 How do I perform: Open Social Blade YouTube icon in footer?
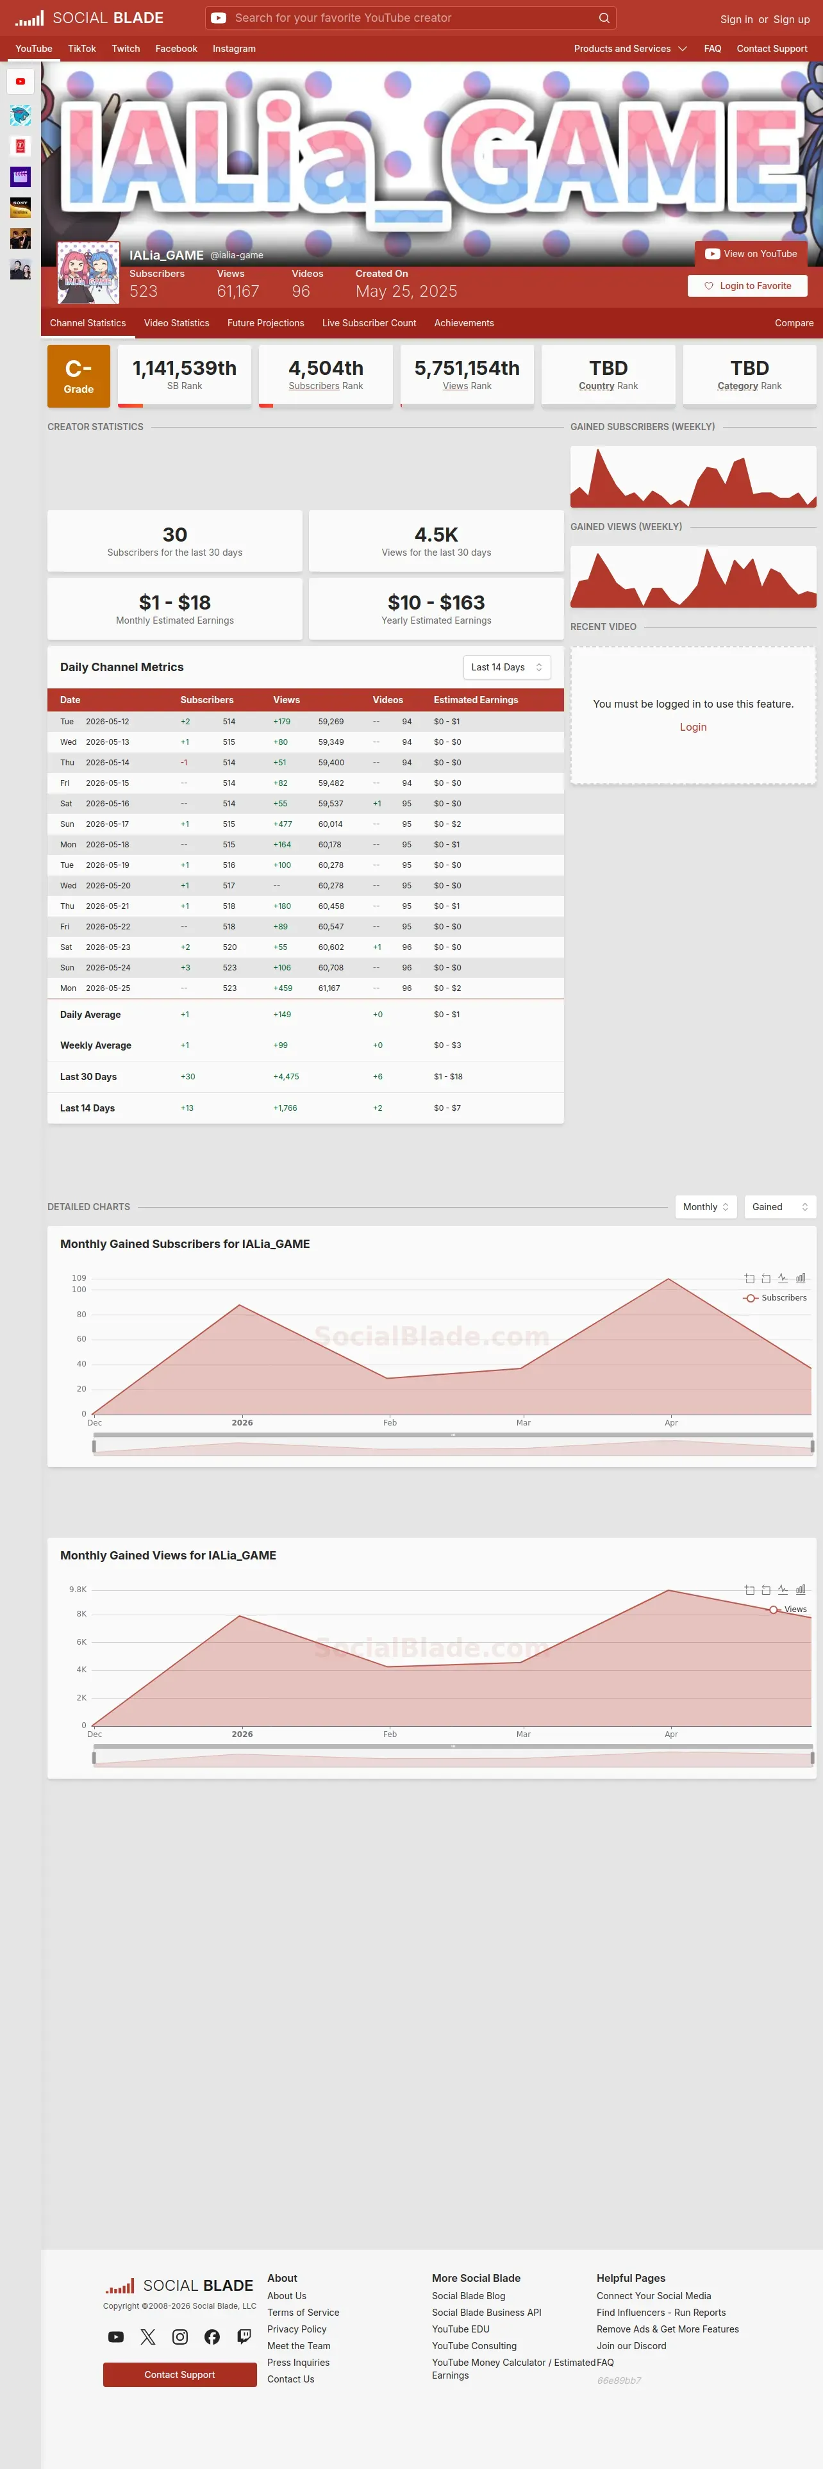[x=116, y=2337]
